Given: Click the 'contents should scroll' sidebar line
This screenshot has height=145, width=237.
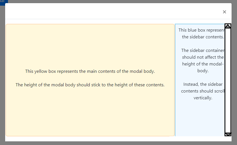Looking at the screenshot, I should point(203,91).
